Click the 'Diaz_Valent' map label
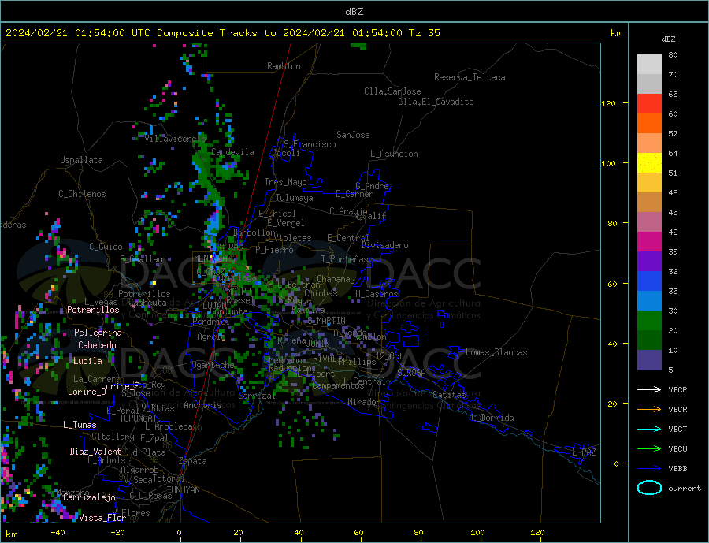The image size is (709, 543). coord(95,452)
